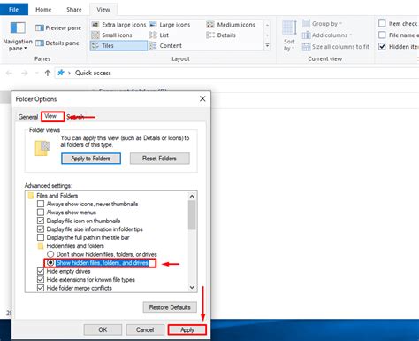Choose Small icons layout
This screenshot has height=341, width=419.
coord(111,35)
